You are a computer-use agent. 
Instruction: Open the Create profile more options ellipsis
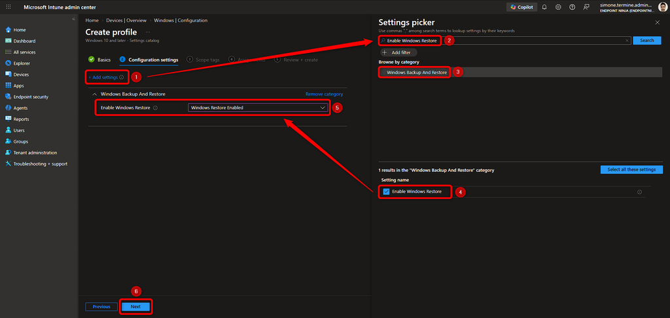(x=148, y=32)
